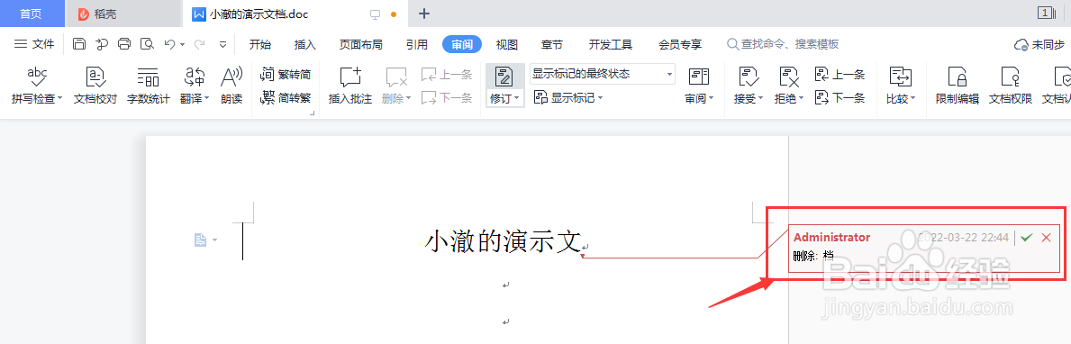The image size is (1071, 344).
Task: Click the title text 小澈的演示文
Action: tap(503, 241)
